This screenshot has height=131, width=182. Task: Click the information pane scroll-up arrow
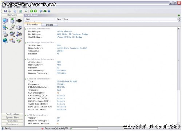179,29
